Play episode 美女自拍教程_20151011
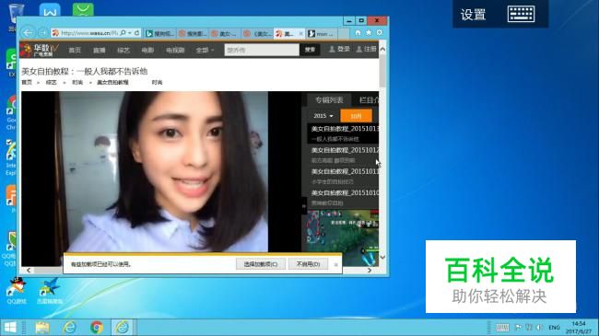This screenshot has width=599, height=336. pyautogui.click(x=345, y=172)
